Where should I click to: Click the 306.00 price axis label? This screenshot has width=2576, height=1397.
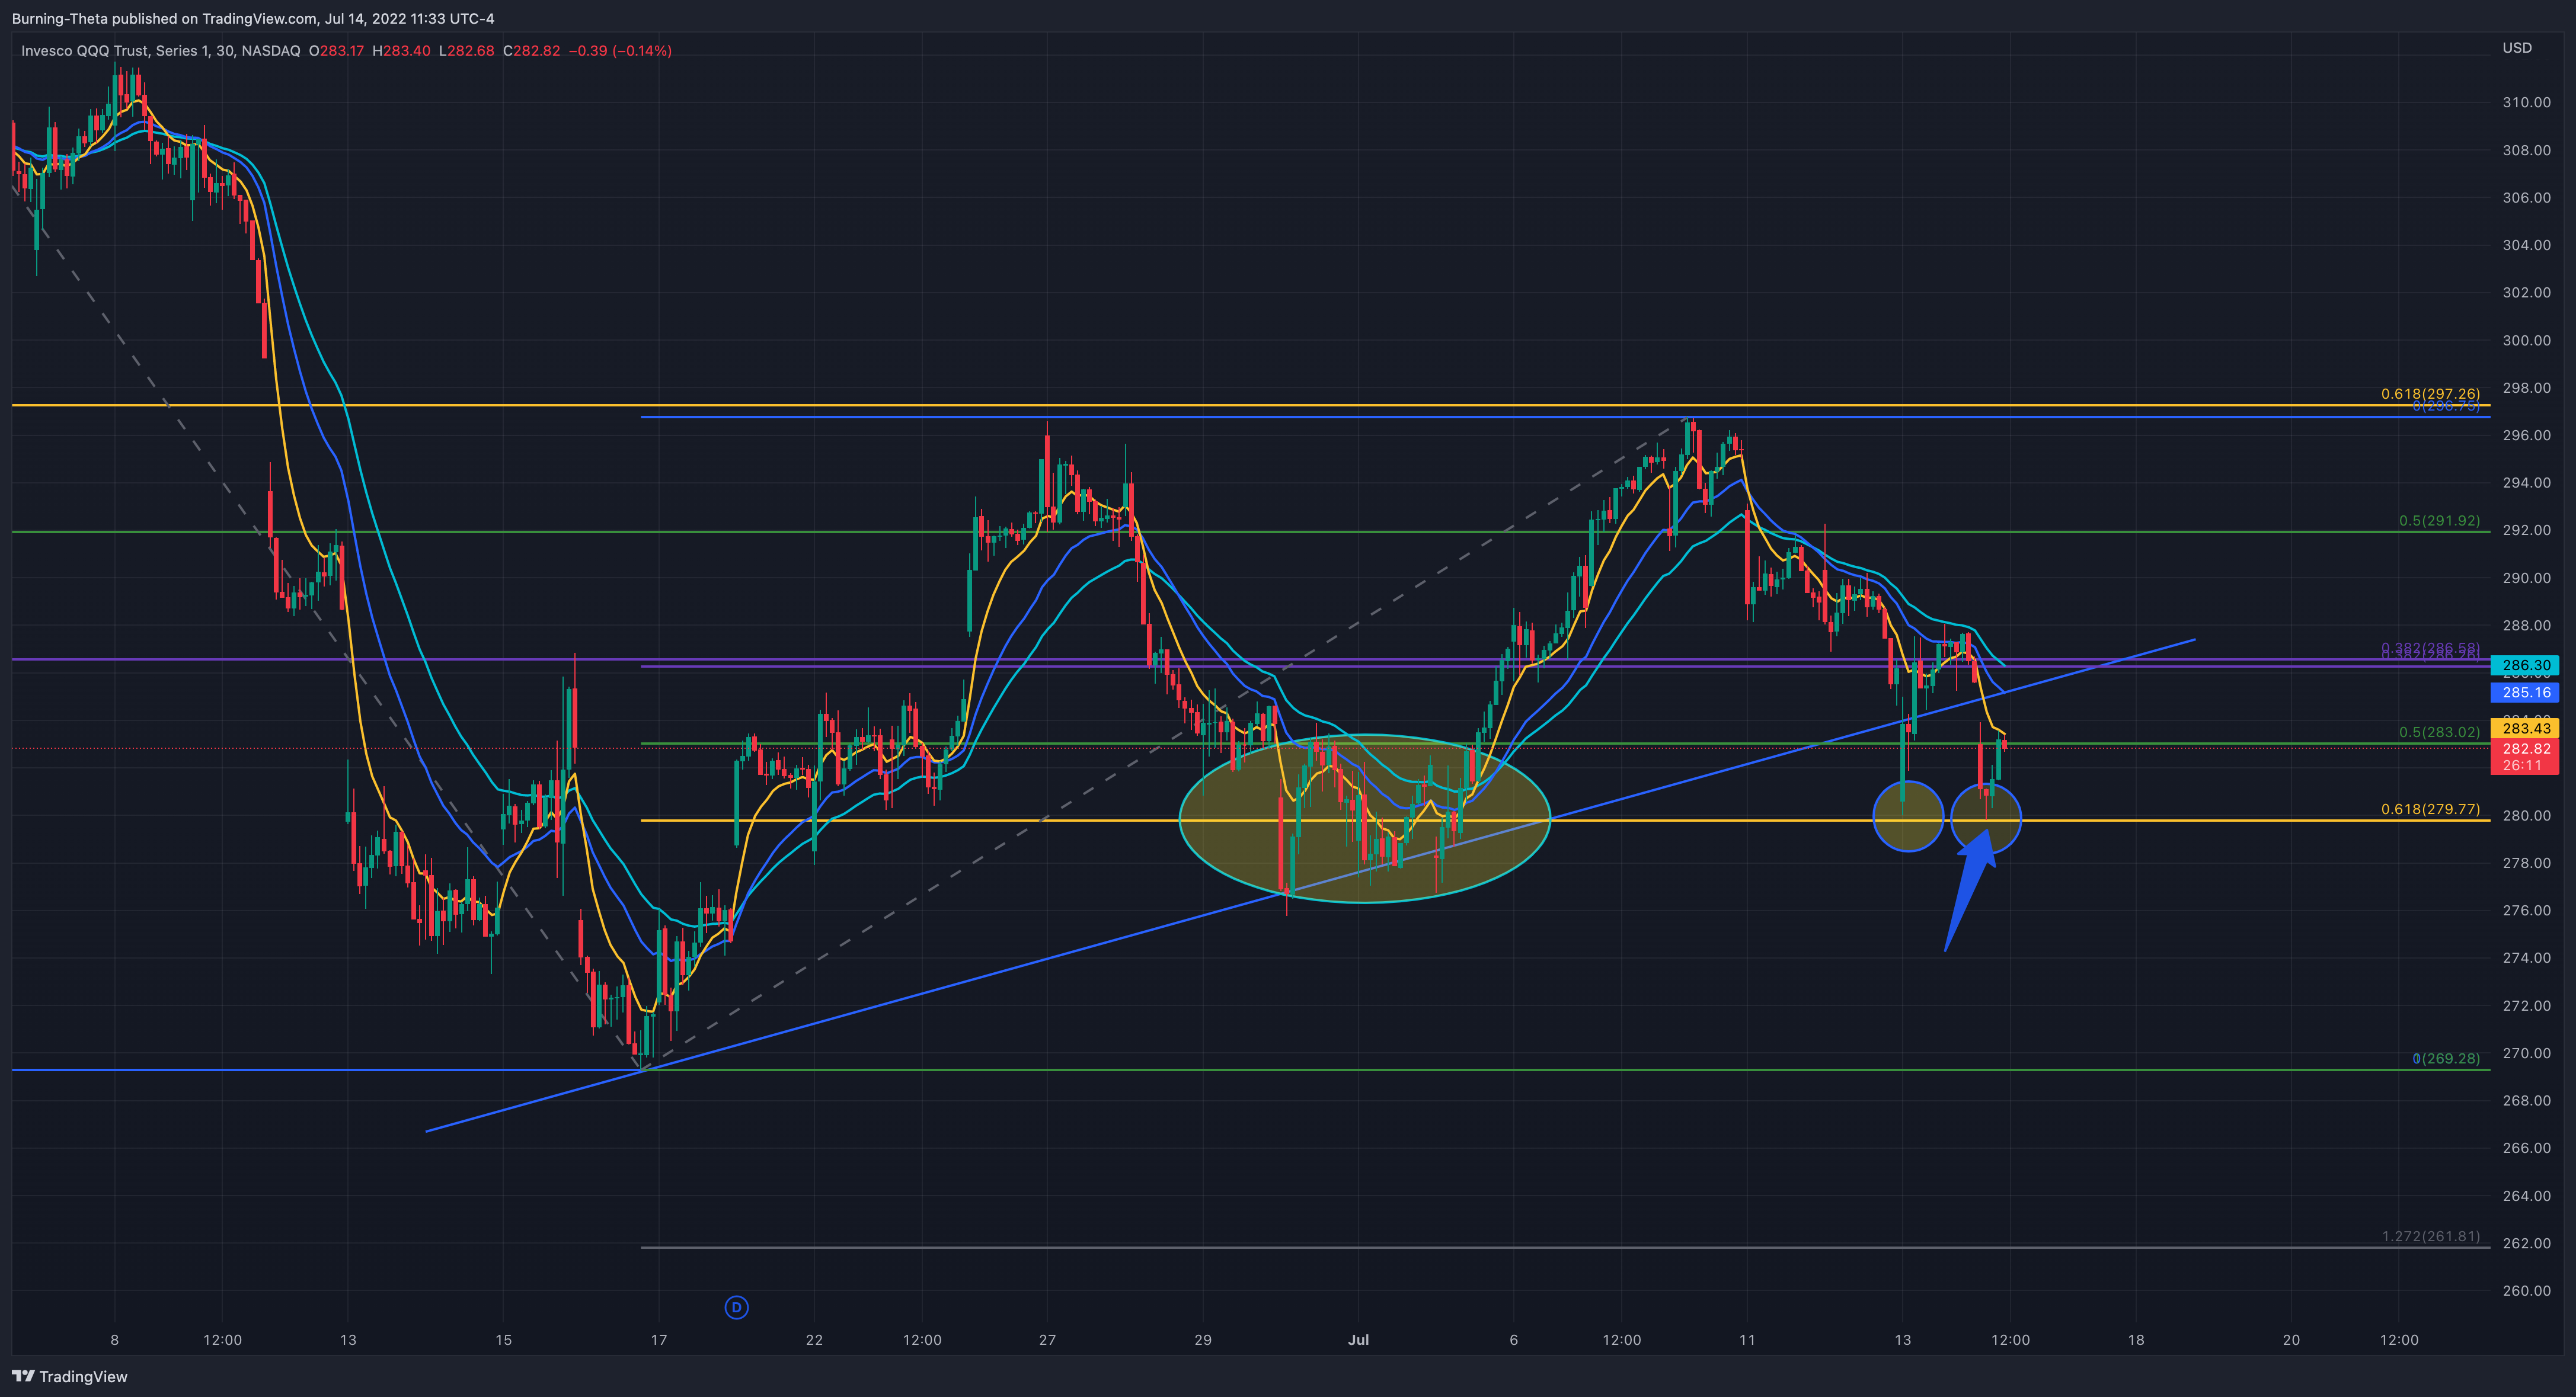coord(2526,197)
